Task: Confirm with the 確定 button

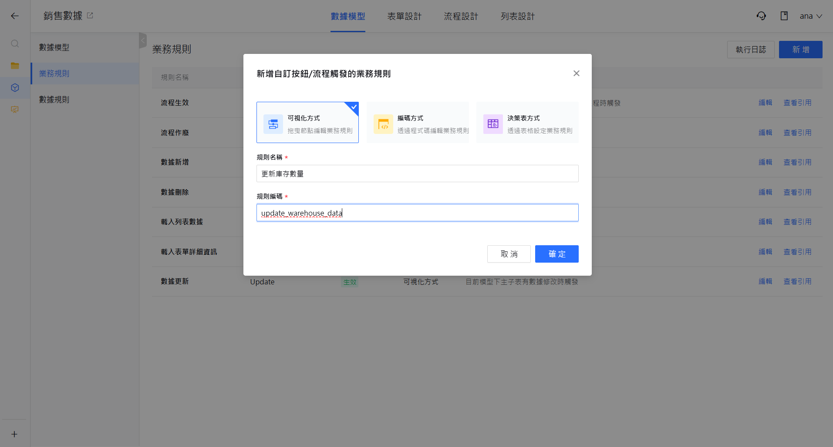Action: click(x=557, y=254)
